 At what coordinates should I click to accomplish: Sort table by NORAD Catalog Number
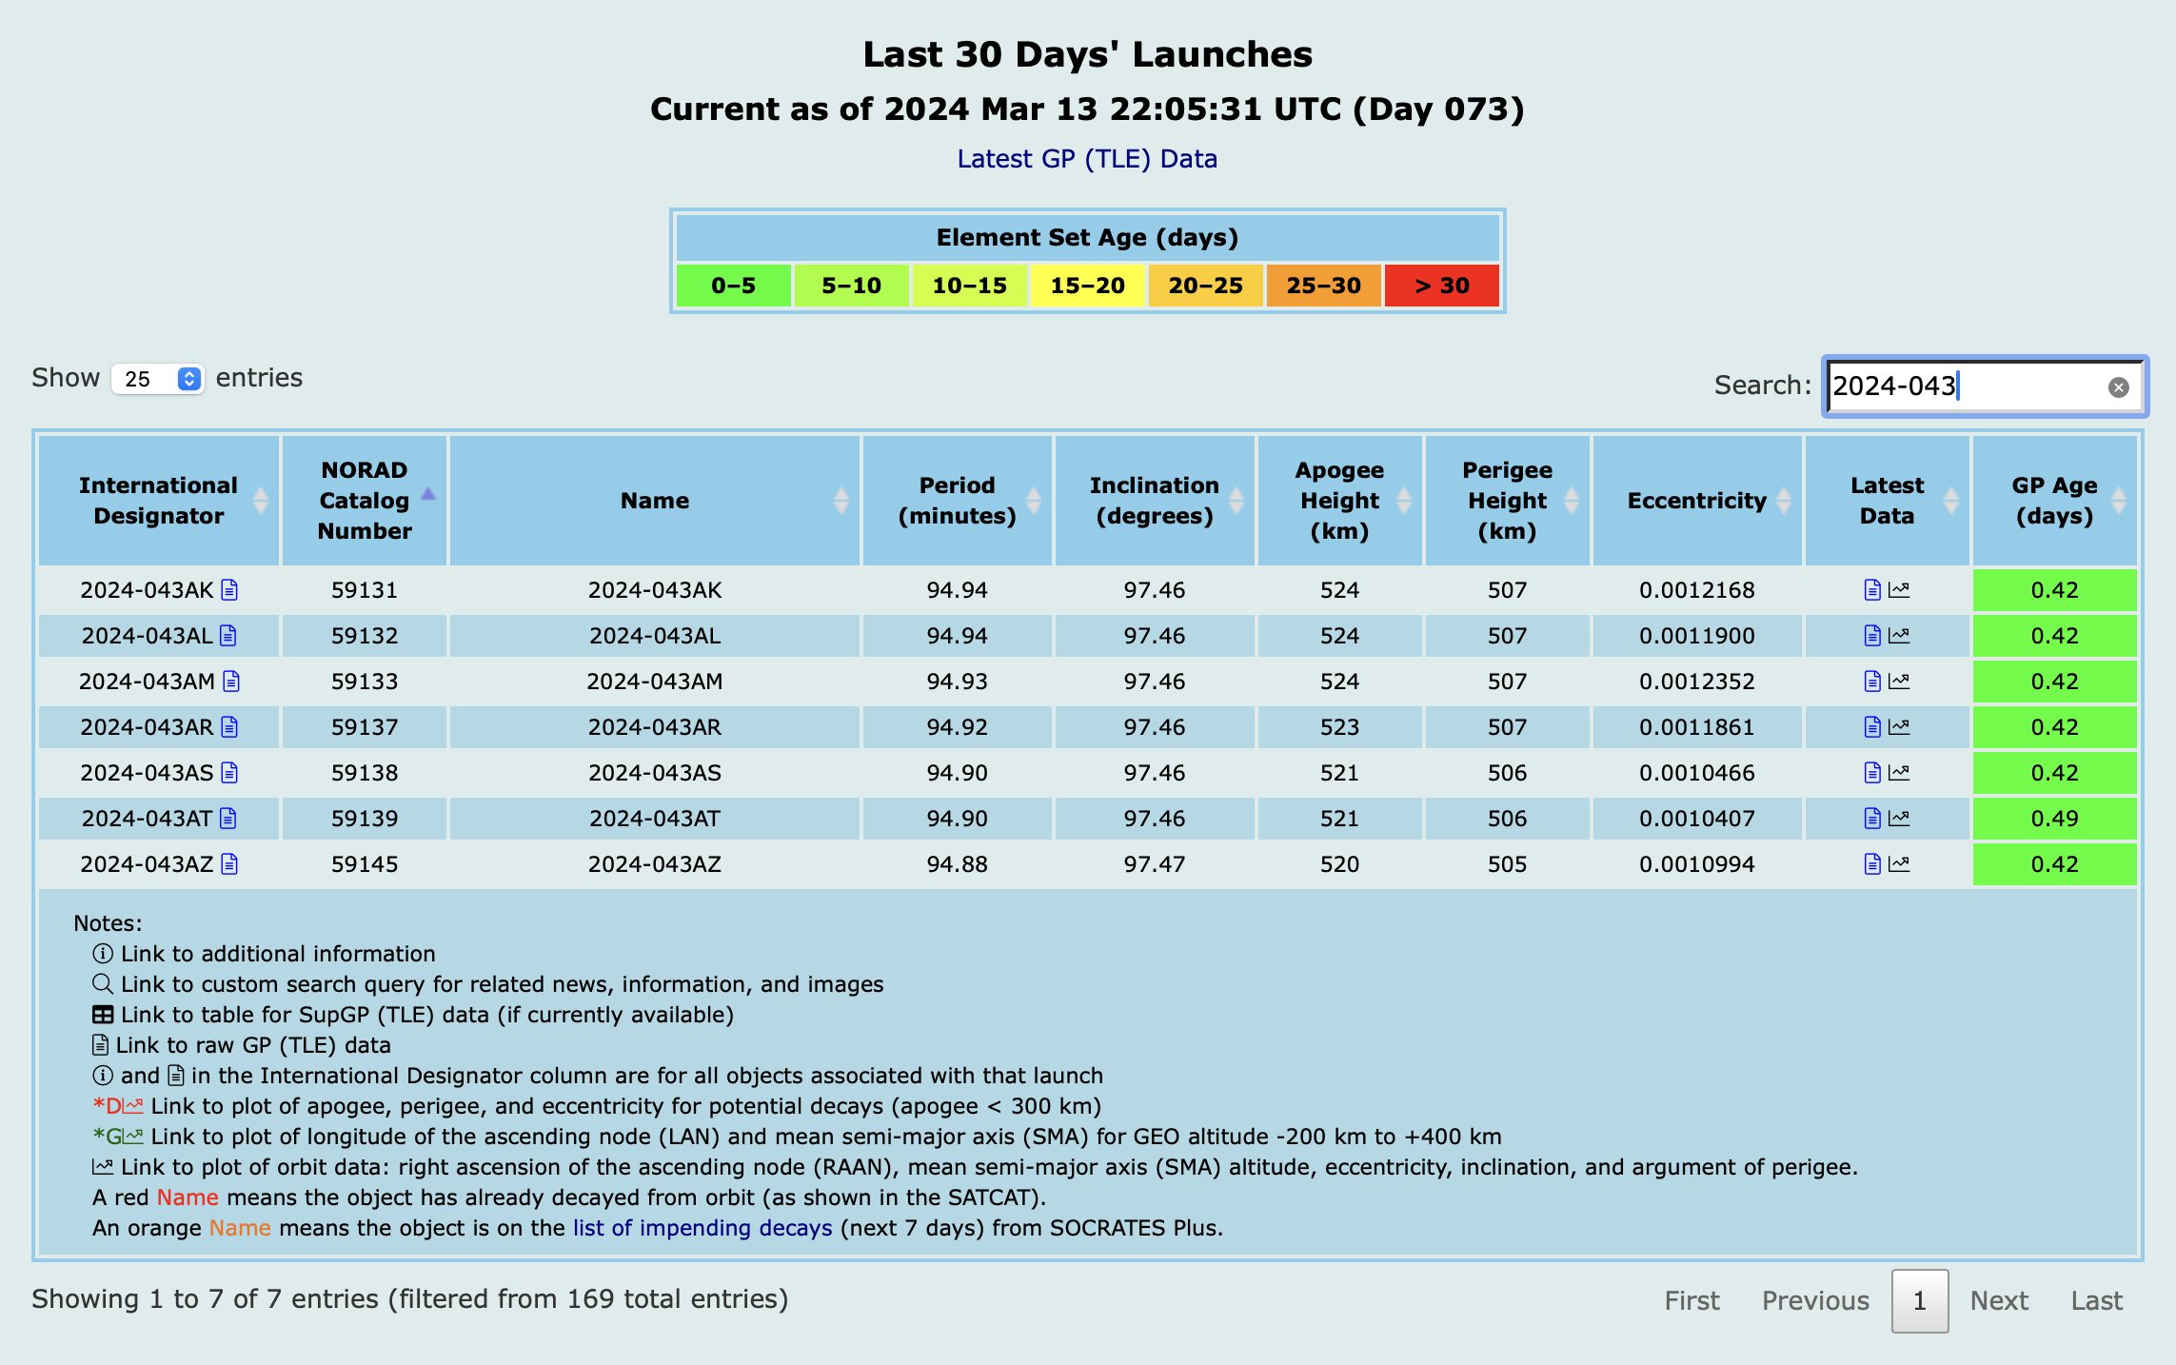(x=365, y=501)
